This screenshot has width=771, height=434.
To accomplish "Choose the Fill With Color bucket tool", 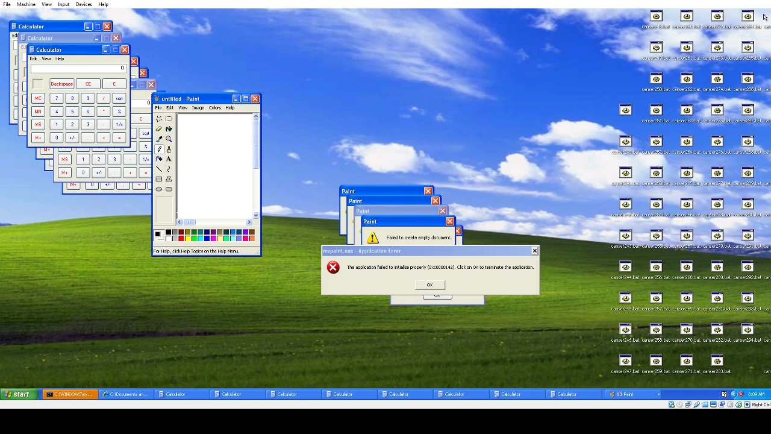I will 169,129.
